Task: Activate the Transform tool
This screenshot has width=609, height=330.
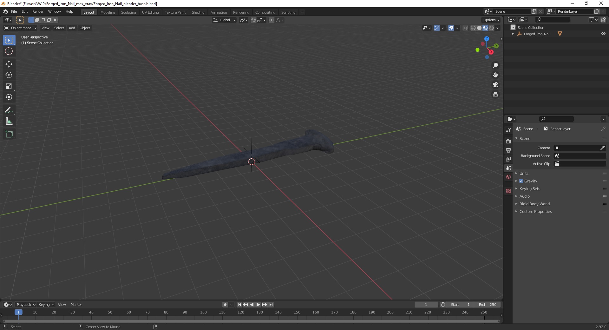Action: pos(9,97)
